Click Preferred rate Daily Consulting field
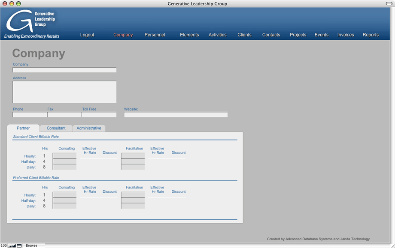 click(64, 206)
